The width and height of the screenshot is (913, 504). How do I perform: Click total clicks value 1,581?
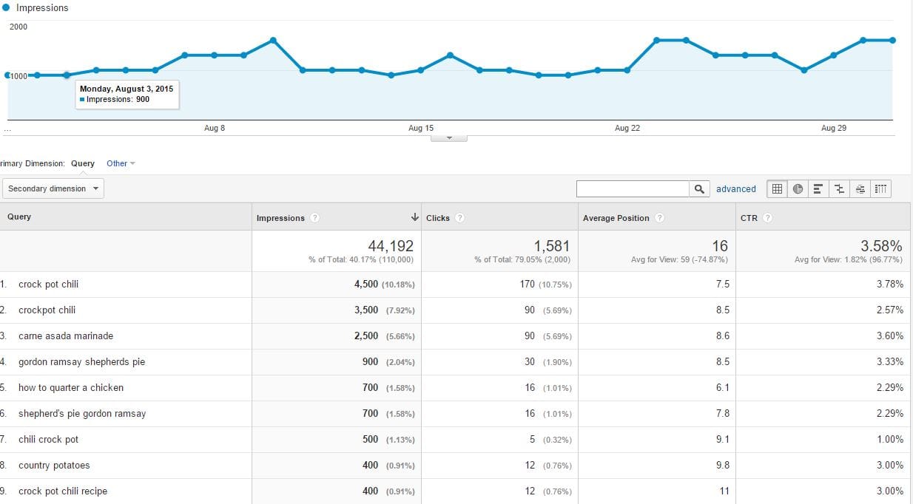pos(553,246)
